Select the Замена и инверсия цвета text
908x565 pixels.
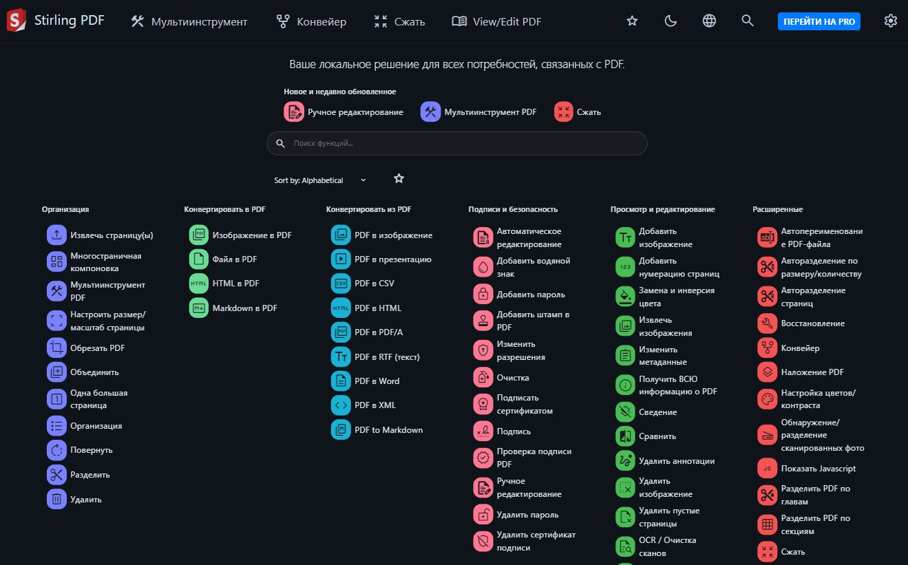click(x=677, y=297)
